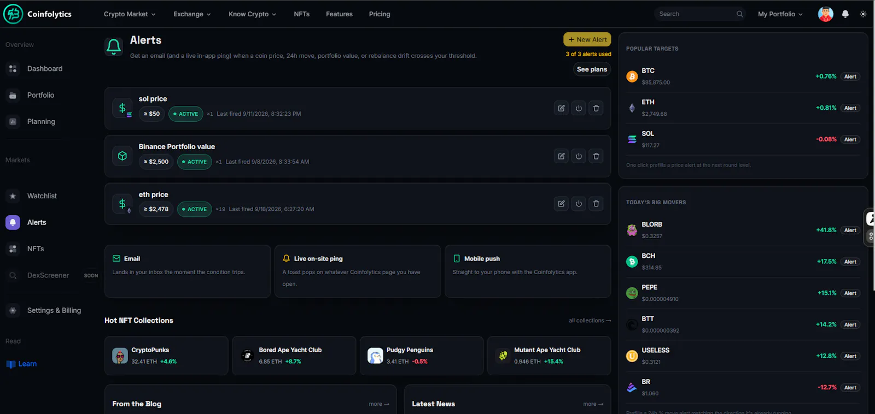Expand the Exchange dropdown menu
The image size is (875, 414).
pyautogui.click(x=192, y=14)
